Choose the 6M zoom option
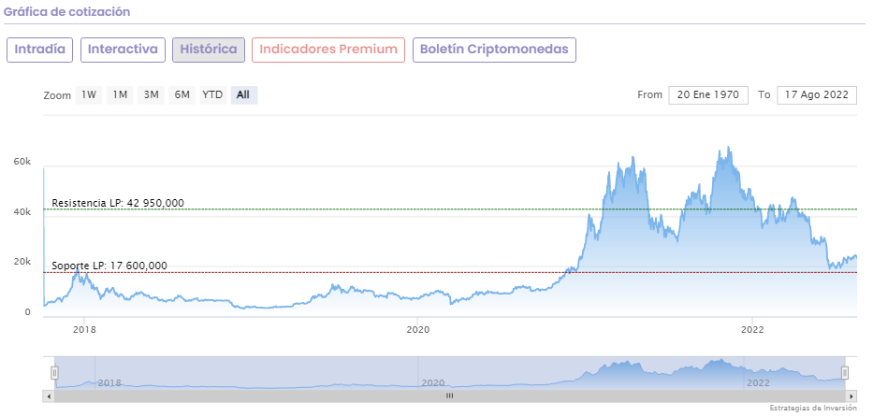This screenshot has width=873, height=417. pos(182,94)
